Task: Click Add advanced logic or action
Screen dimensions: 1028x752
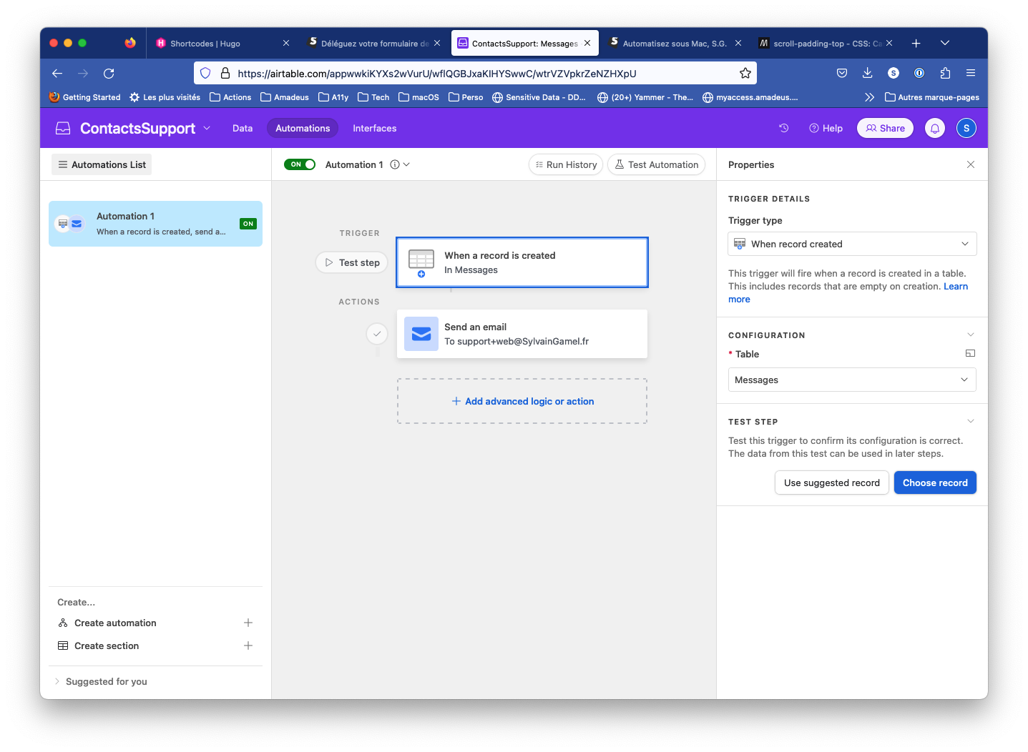Action: (x=522, y=401)
